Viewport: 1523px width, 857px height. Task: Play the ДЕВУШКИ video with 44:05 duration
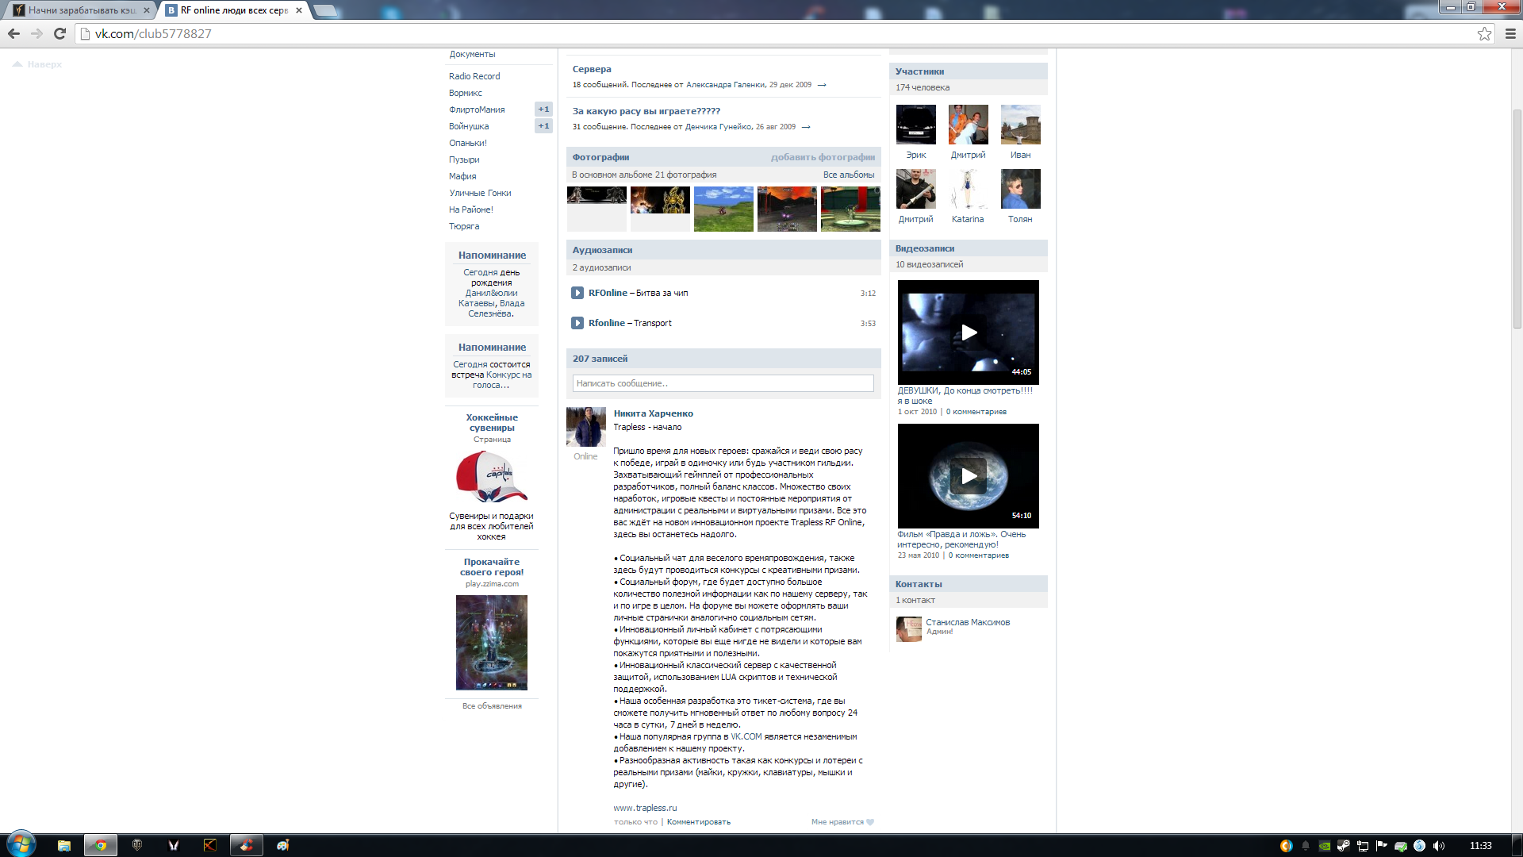(968, 332)
